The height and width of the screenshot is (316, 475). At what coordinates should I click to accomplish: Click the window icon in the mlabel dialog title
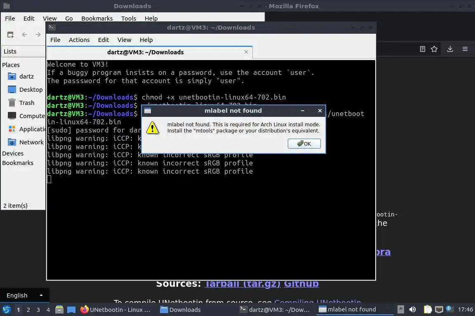[148, 111]
